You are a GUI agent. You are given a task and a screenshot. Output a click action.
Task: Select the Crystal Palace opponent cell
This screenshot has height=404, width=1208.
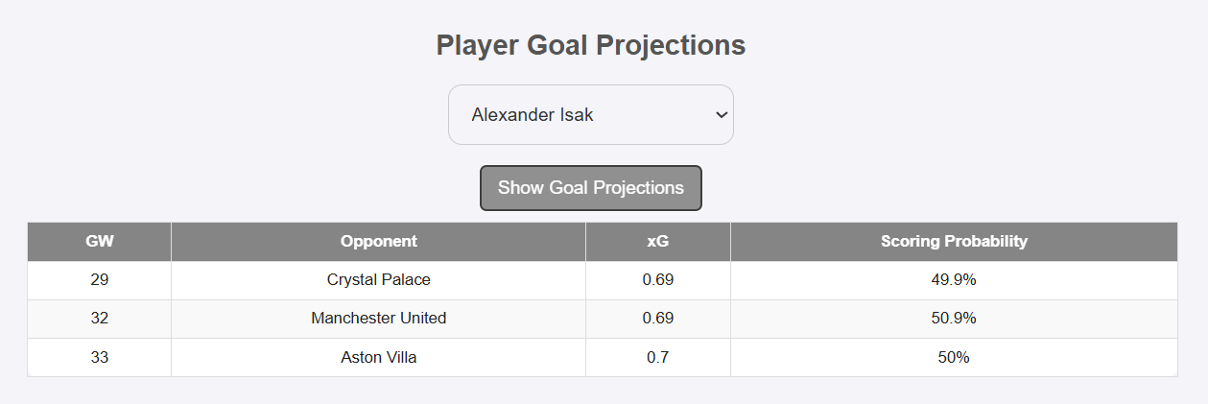click(x=379, y=280)
